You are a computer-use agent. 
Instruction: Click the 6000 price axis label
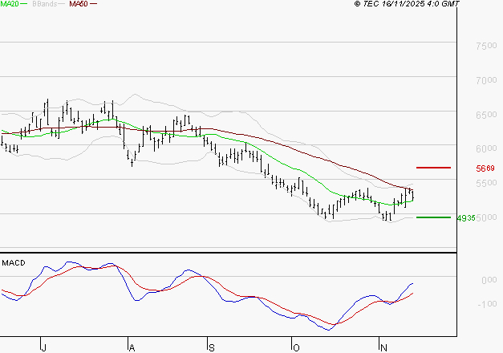point(485,148)
